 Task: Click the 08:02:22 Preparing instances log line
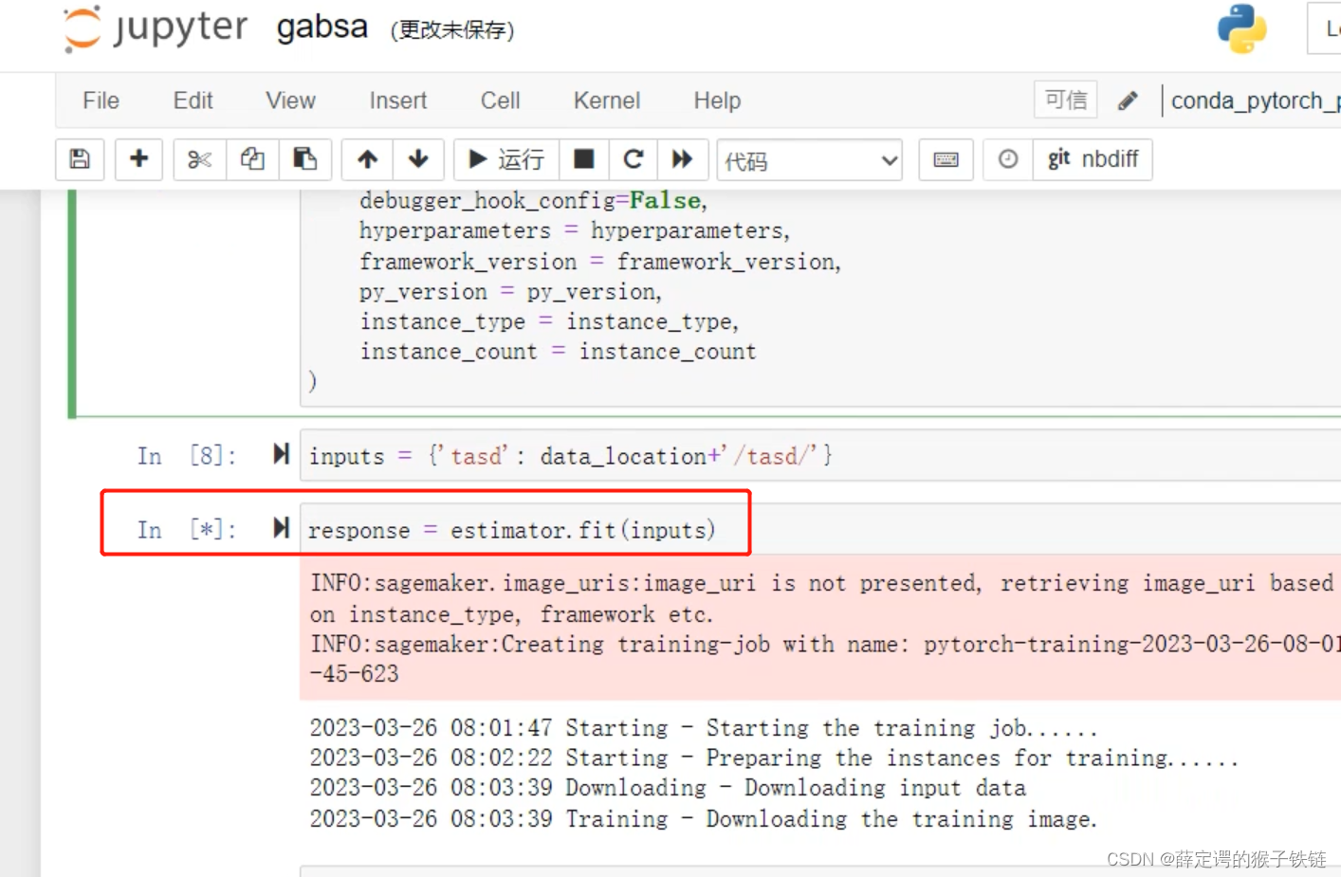774,758
